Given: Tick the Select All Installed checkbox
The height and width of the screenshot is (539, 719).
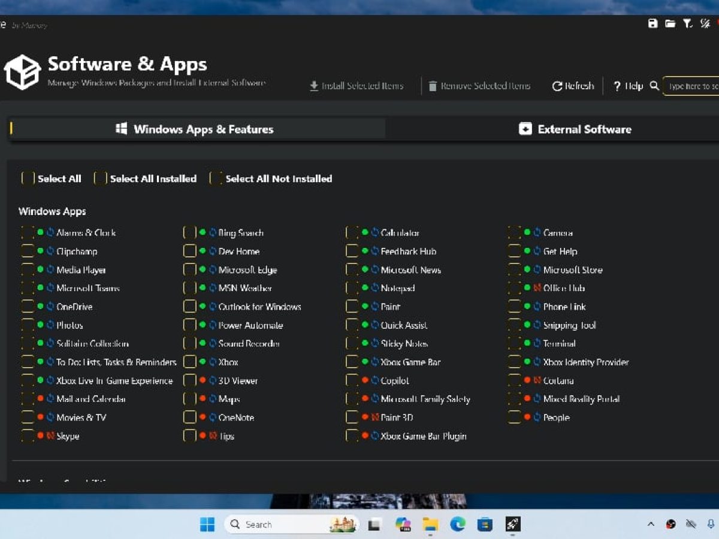Looking at the screenshot, I should pos(101,178).
